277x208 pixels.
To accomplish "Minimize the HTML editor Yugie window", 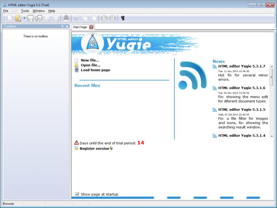I will pyautogui.click(x=252, y=5).
